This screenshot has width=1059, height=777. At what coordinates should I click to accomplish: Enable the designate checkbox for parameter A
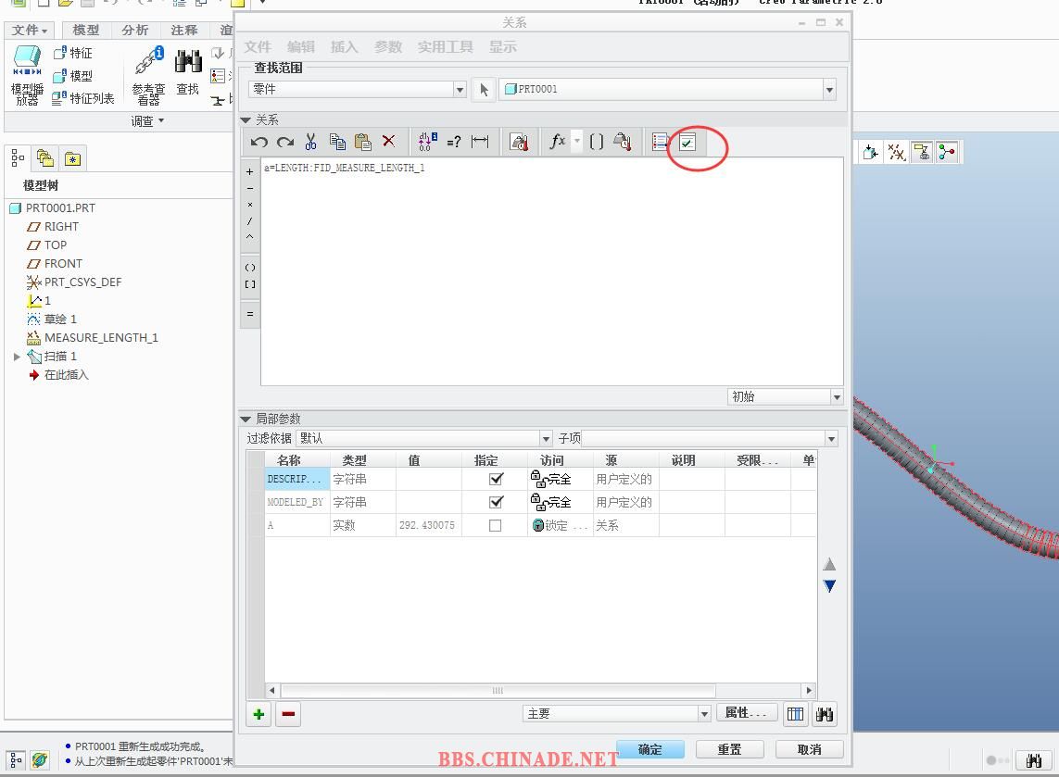[x=496, y=525]
